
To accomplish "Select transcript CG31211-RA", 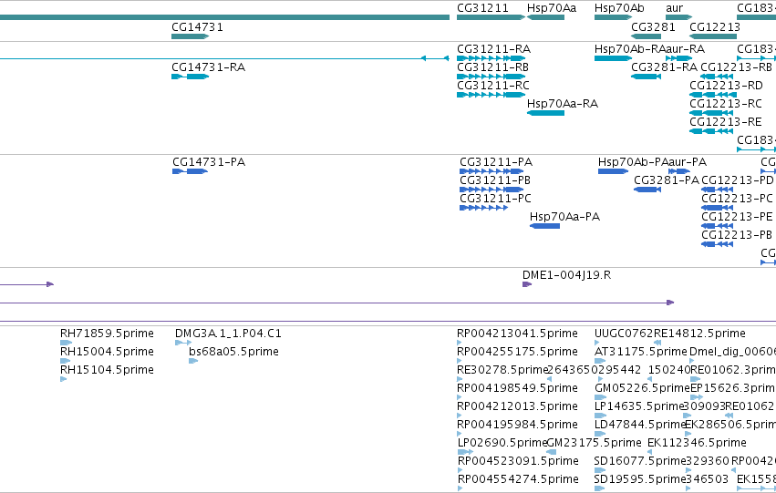I will [x=491, y=58].
